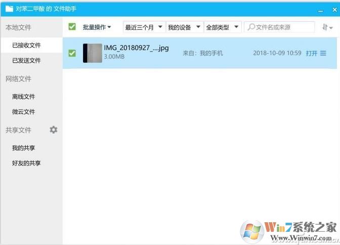340x245 pixels.
Task: Expand the 批量操作 dropdown
Action: pos(97,27)
